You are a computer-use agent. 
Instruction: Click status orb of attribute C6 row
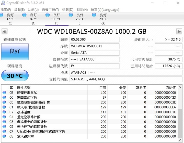(4, 126)
